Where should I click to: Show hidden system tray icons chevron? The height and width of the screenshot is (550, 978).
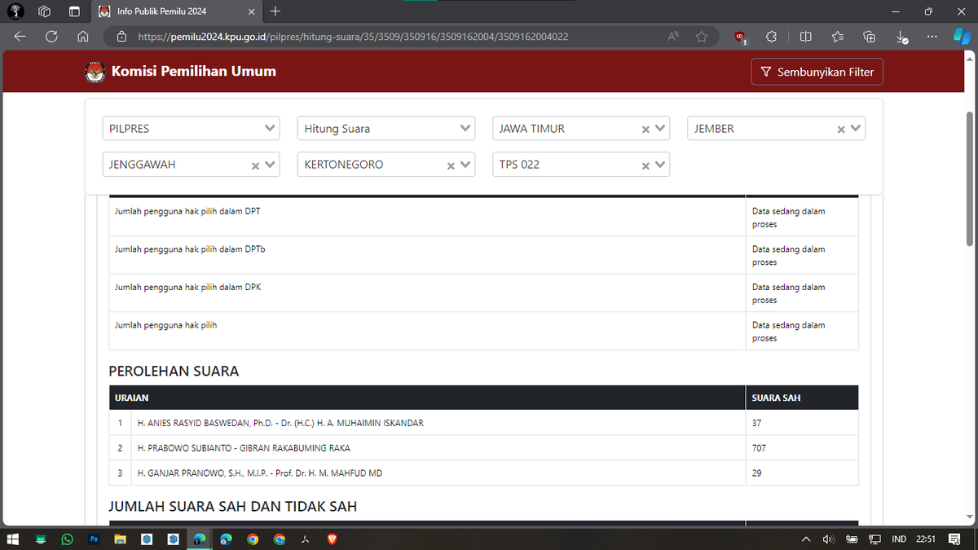point(806,539)
